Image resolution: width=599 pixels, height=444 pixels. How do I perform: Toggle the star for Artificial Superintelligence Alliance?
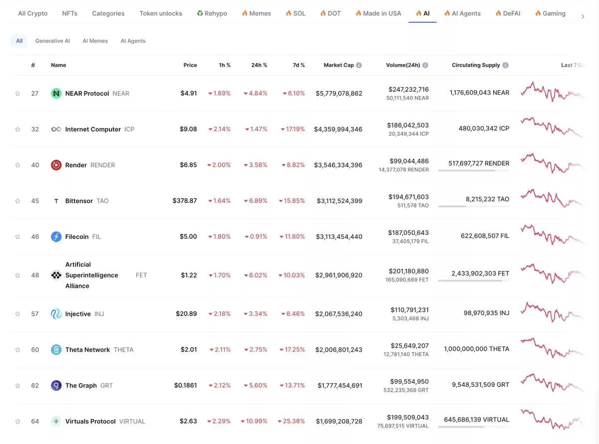coord(17,275)
